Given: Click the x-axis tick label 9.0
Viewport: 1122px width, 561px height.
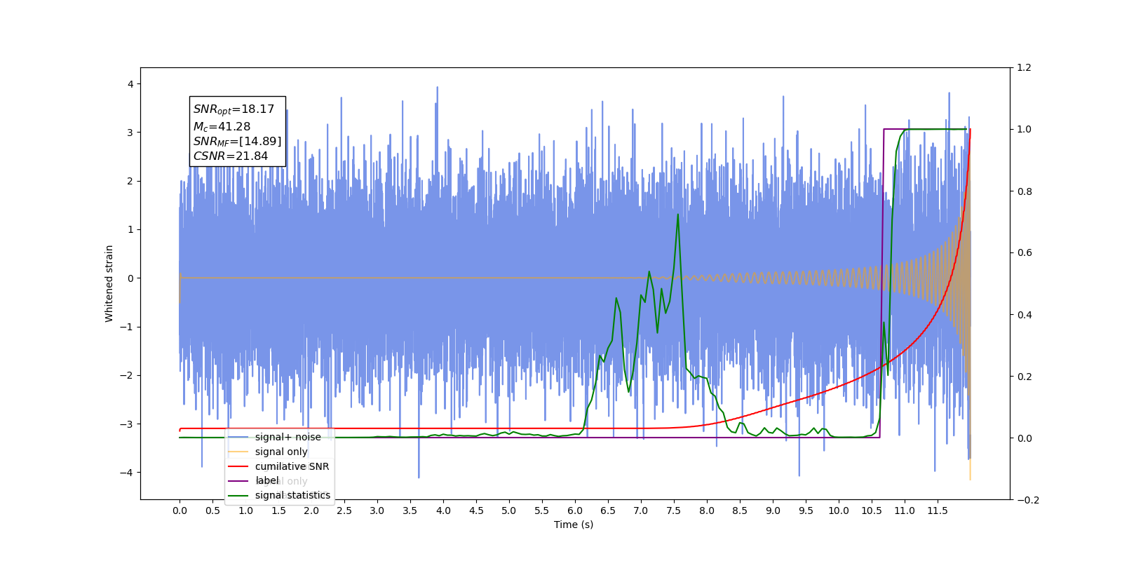Looking at the screenshot, I should click(773, 511).
